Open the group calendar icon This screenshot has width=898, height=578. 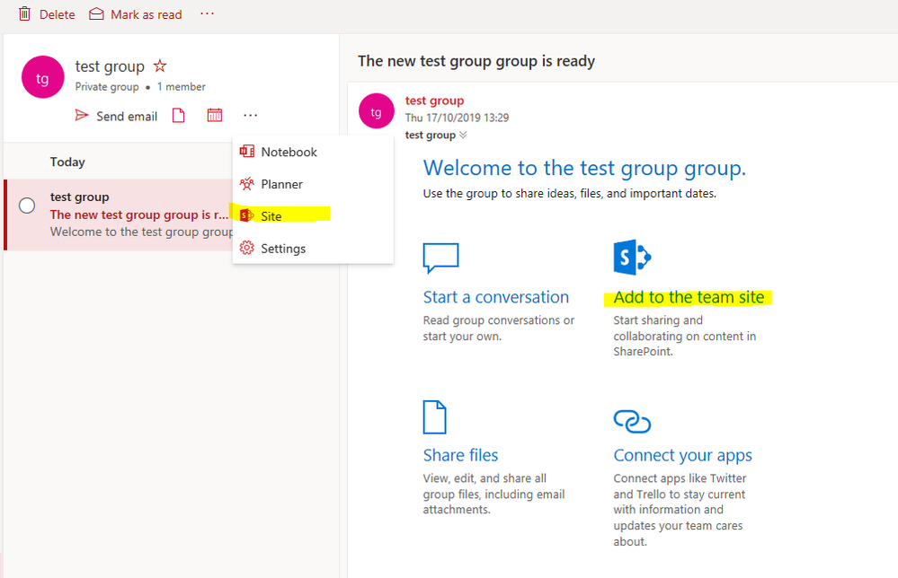tap(215, 116)
